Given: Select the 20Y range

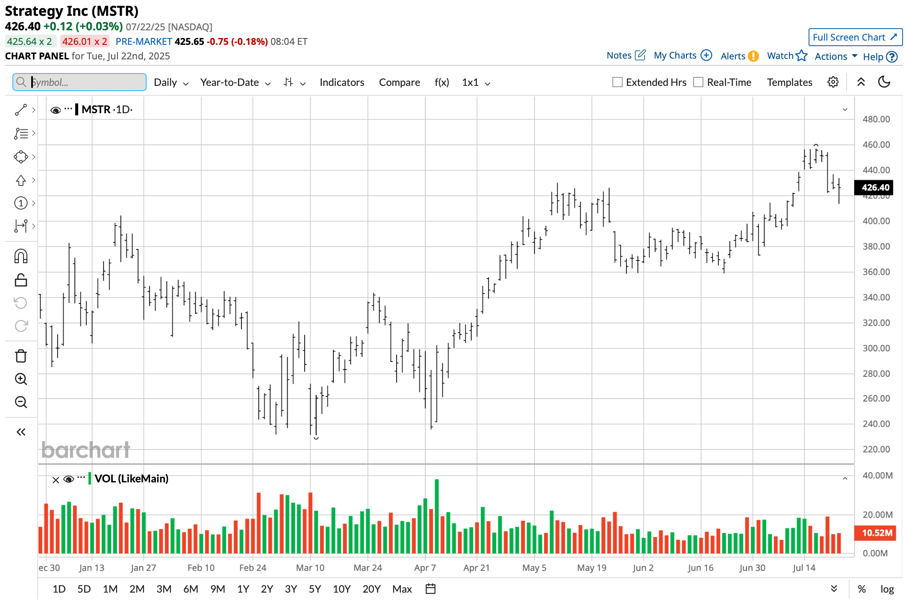Looking at the screenshot, I should (x=371, y=589).
